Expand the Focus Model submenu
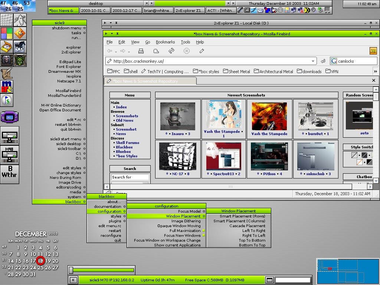 click(x=166, y=211)
